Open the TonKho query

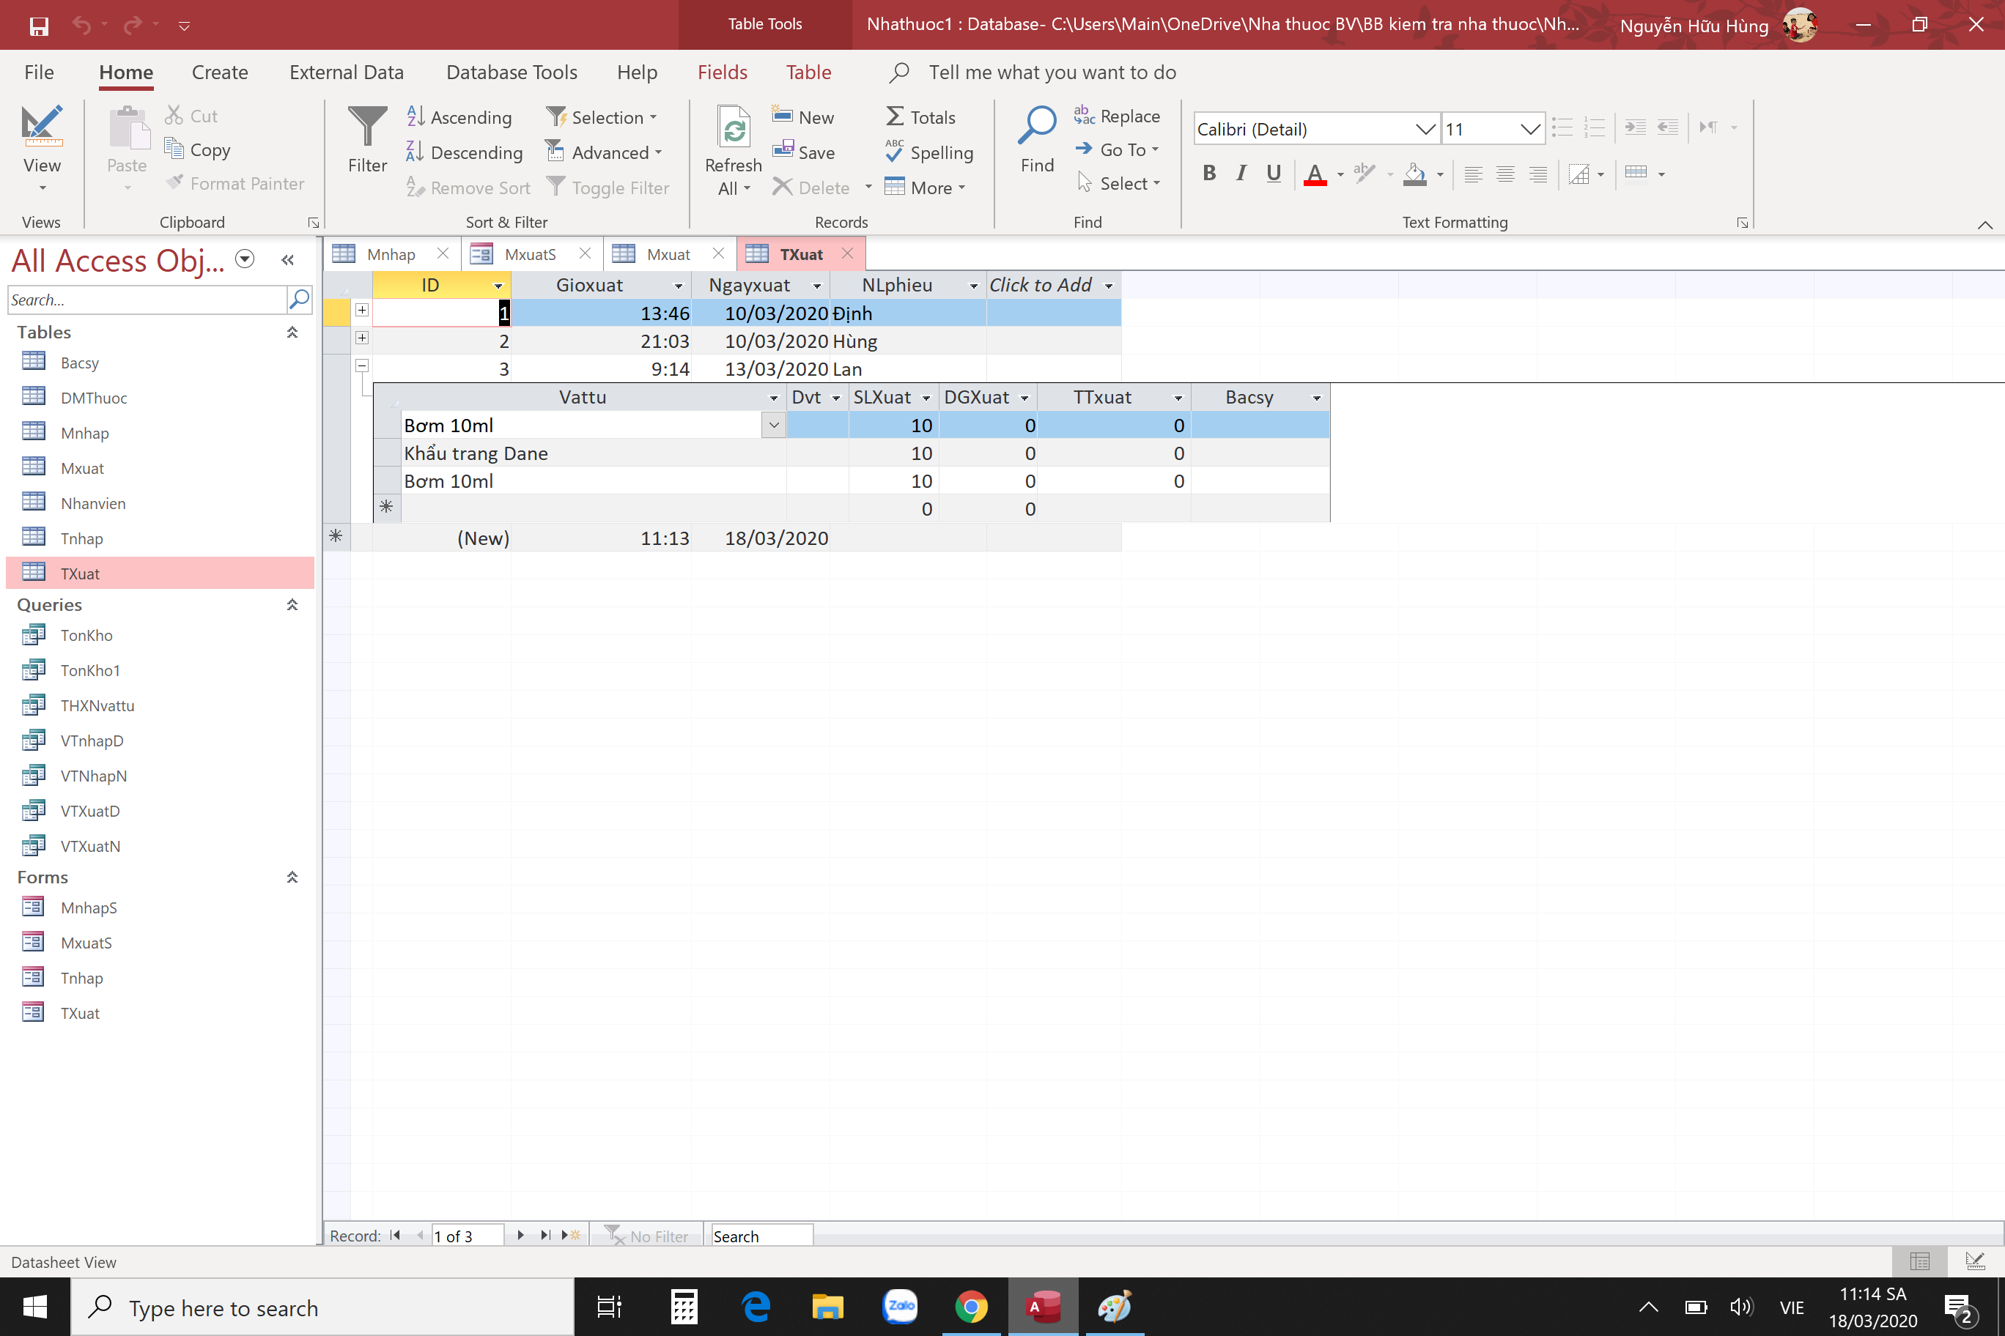tap(86, 636)
